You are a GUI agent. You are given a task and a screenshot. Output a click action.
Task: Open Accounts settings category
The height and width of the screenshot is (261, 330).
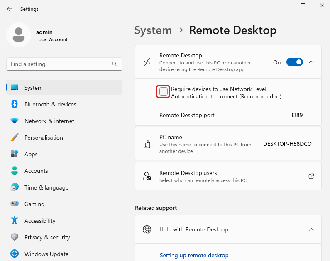pyautogui.click(x=36, y=171)
